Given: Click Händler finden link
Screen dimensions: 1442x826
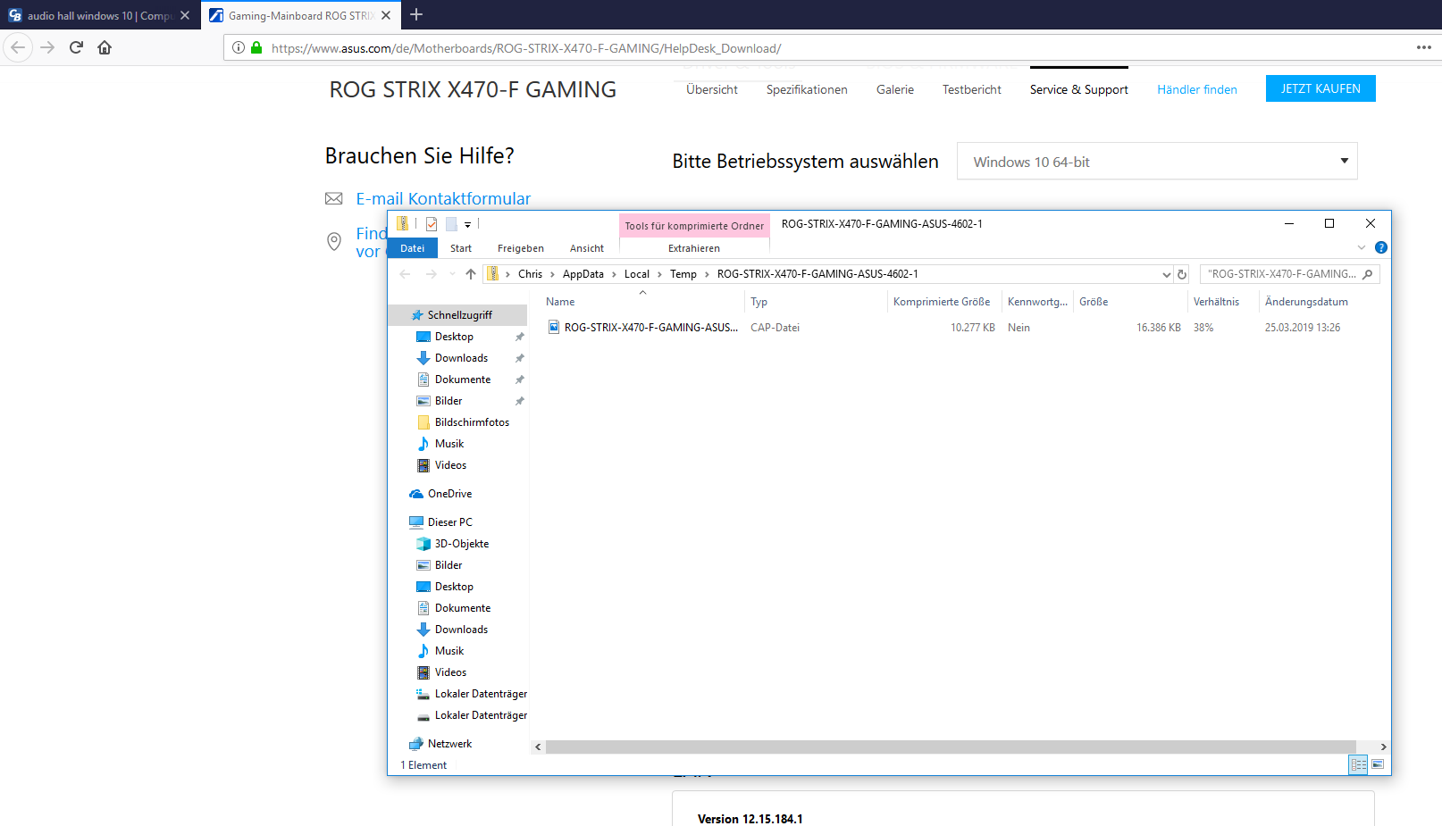Looking at the screenshot, I should pos(1197,89).
